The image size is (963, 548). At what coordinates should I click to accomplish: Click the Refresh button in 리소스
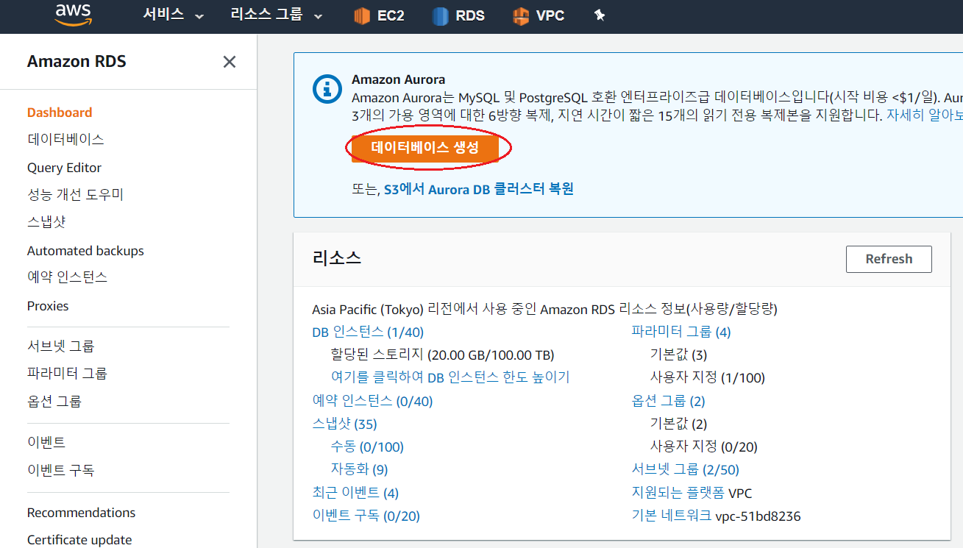point(889,259)
